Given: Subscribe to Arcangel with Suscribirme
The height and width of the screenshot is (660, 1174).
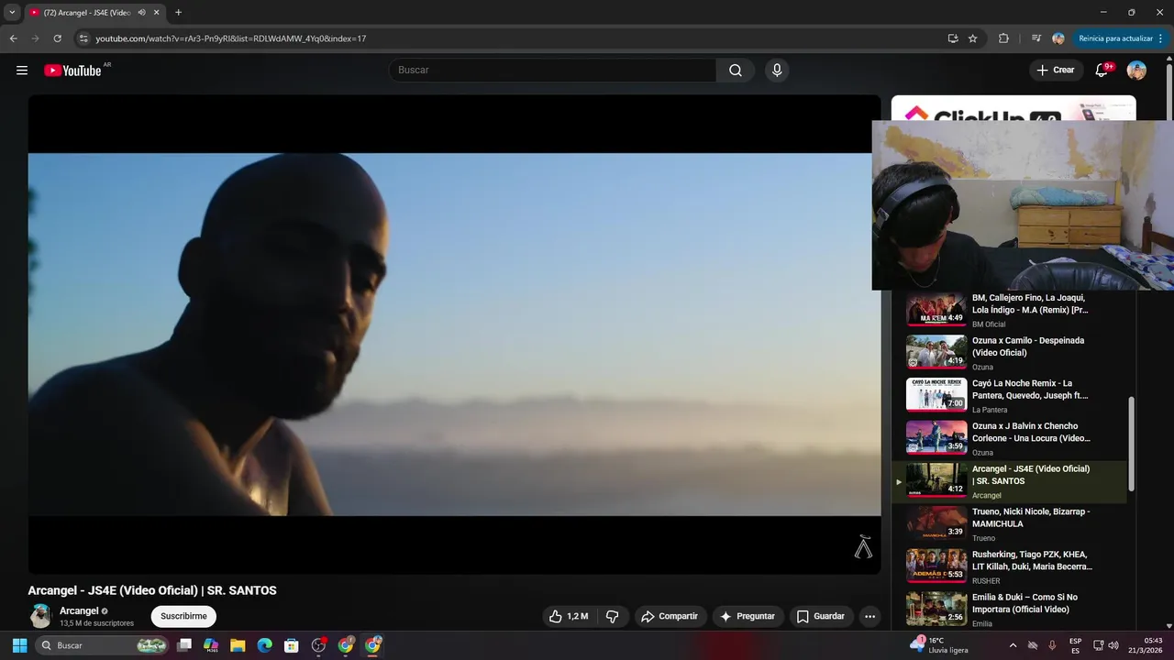Looking at the screenshot, I should [x=183, y=616].
